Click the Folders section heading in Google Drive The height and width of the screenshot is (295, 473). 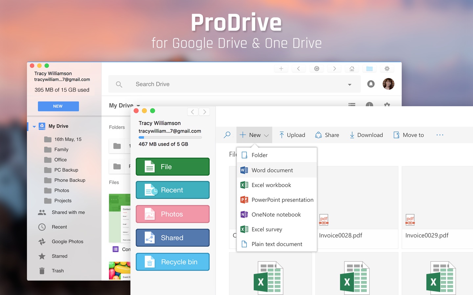tap(117, 127)
